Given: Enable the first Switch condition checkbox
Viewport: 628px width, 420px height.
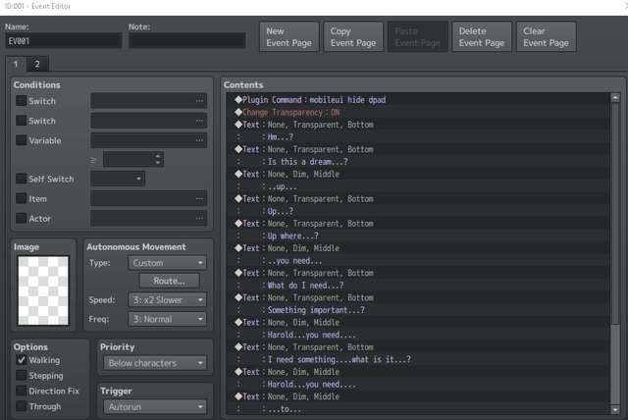Looking at the screenshot, I should click(x=21, y=100).
